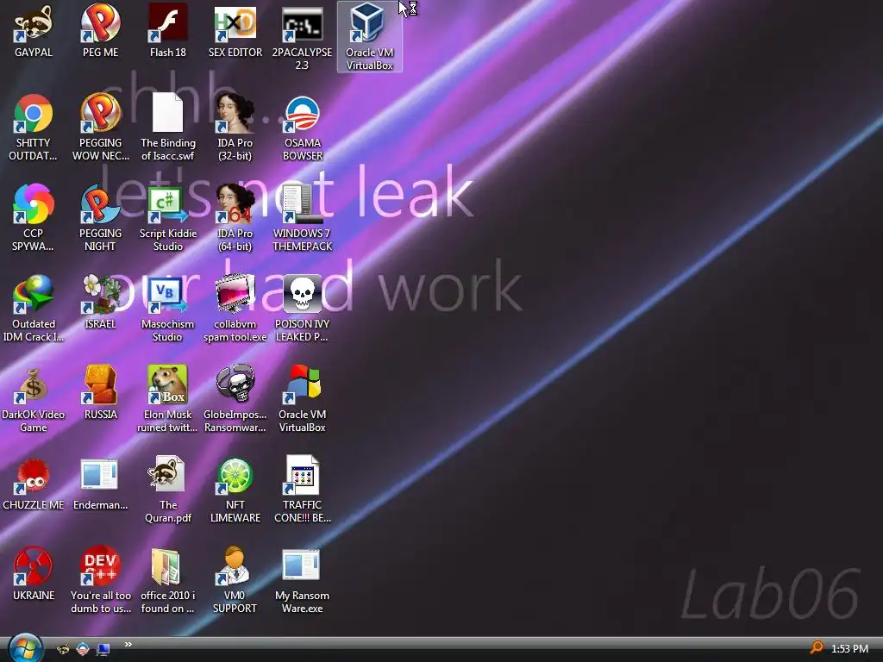Open the 1:53 PM taskbar clock
883x662 pixels.
849,648
